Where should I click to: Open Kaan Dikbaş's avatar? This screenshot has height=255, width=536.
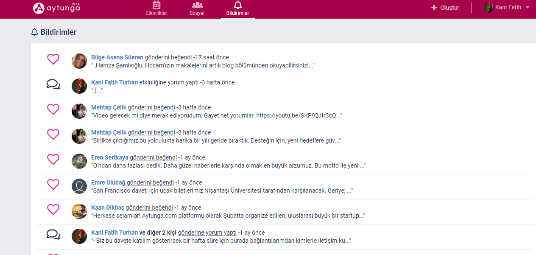(79, 211)
